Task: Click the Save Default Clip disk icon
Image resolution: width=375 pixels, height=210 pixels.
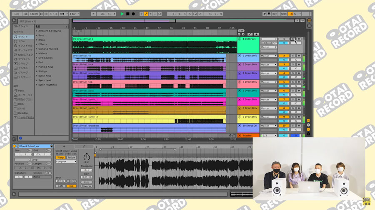Action: [51, 146]
